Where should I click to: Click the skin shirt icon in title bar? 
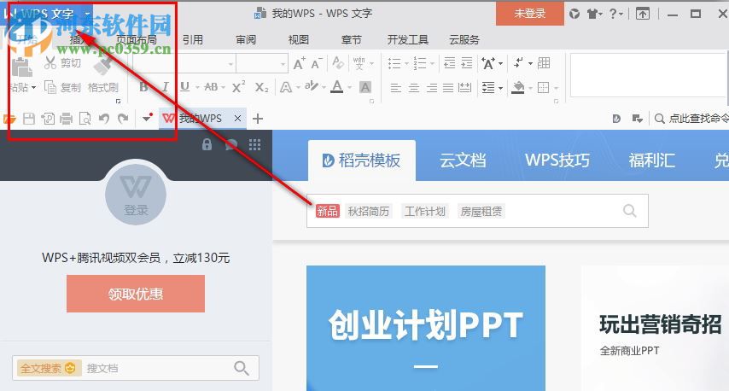592,14
